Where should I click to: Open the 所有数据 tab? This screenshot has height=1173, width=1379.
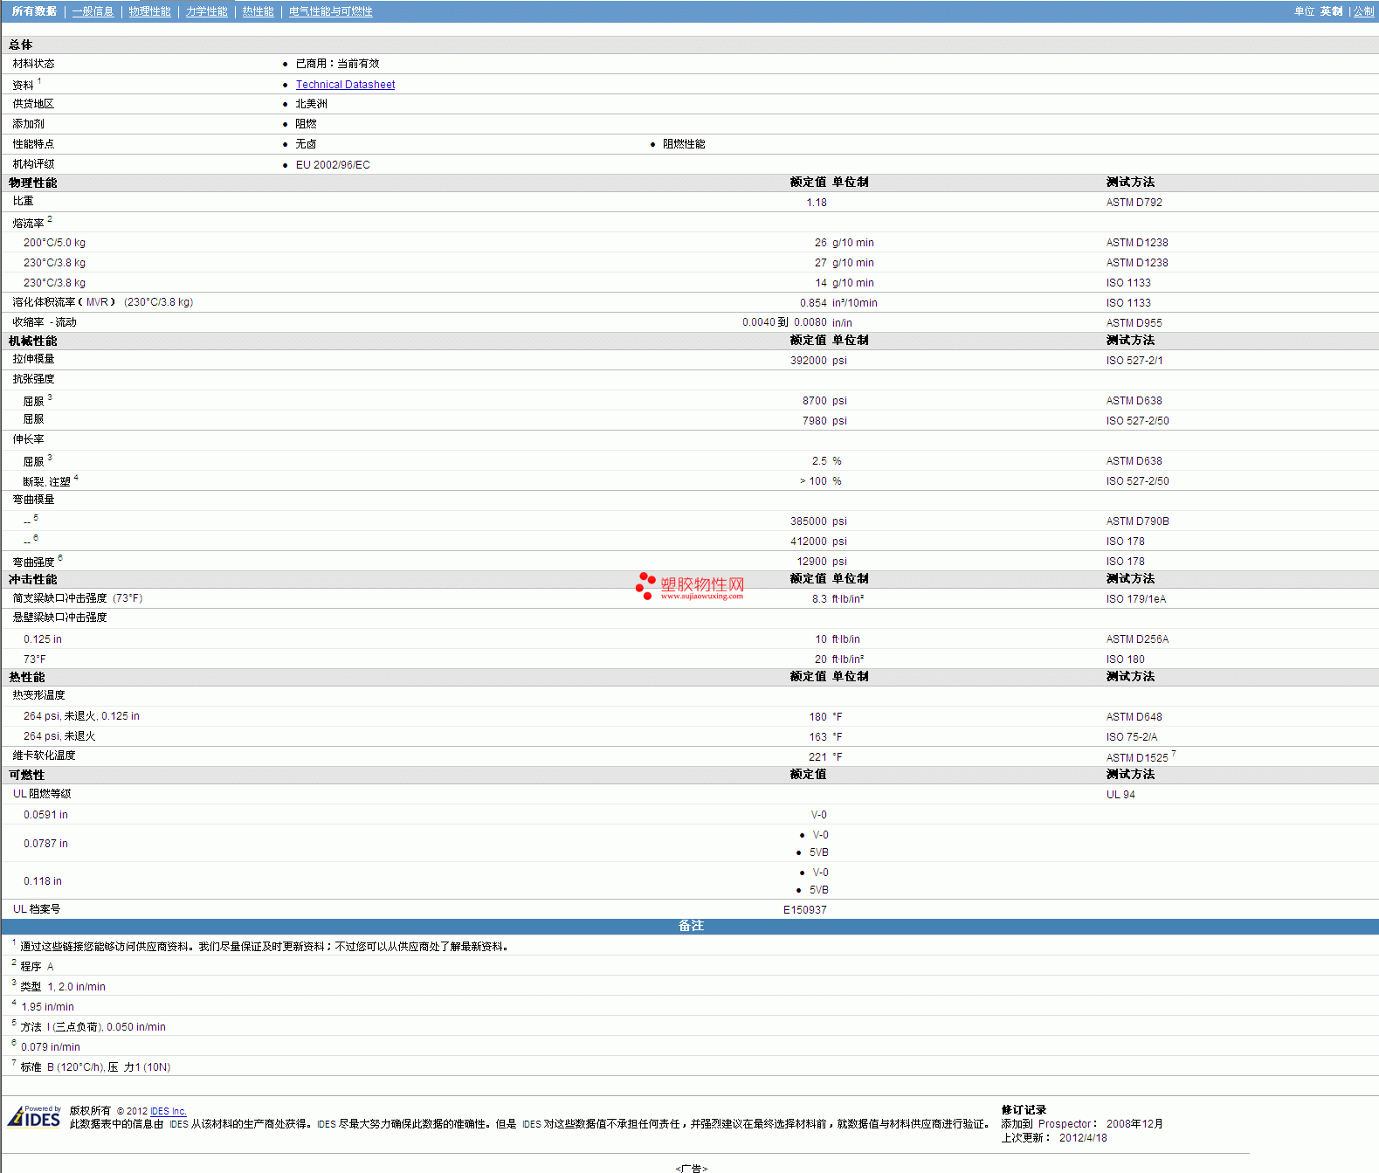coord(34,11)
